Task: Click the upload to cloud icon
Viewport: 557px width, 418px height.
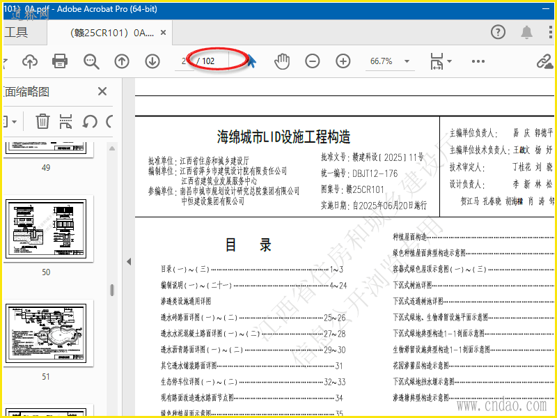Action: tap(30, 61)
